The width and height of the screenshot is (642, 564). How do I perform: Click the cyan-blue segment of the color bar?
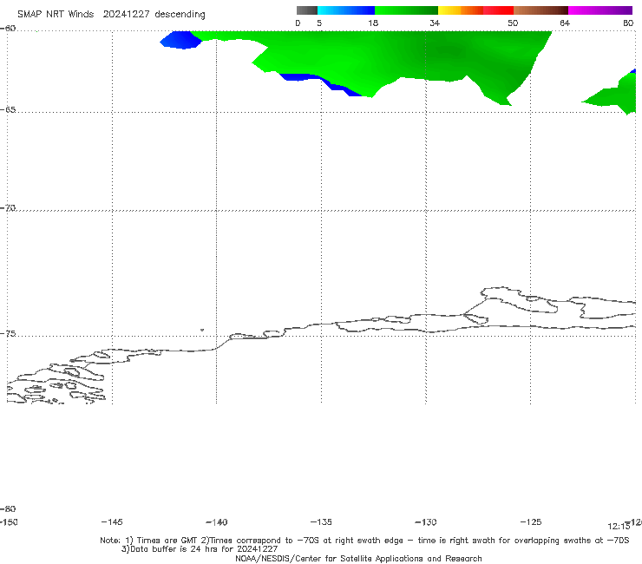tap(345, 10)
